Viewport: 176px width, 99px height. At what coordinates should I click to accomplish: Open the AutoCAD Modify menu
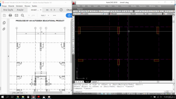pyautogui.click(x=134, y=6)
